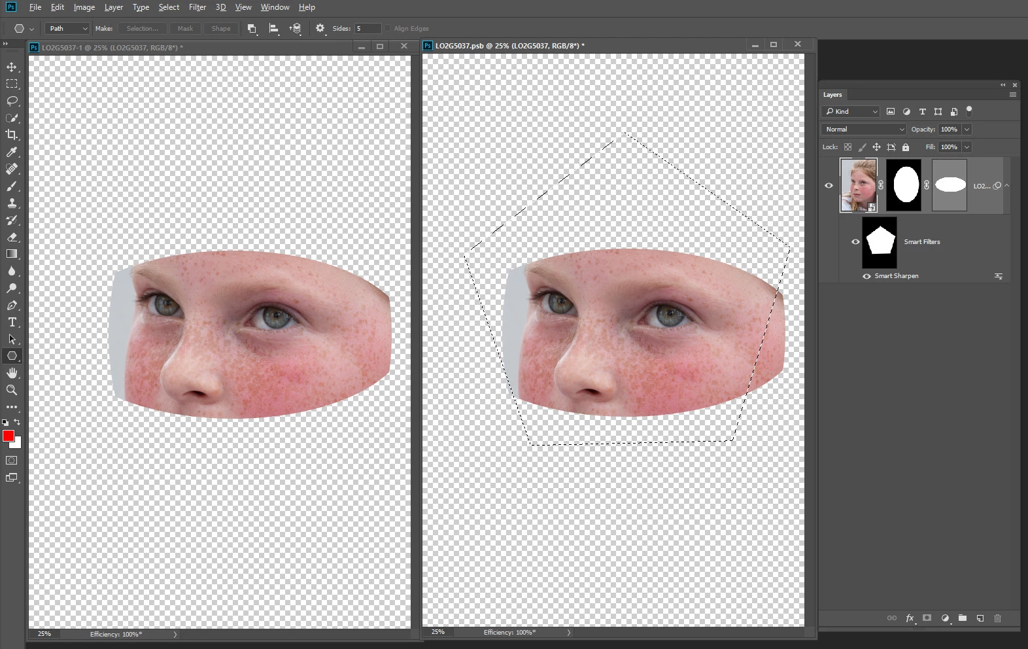Select the Brush tool

(x=12, y=186)
